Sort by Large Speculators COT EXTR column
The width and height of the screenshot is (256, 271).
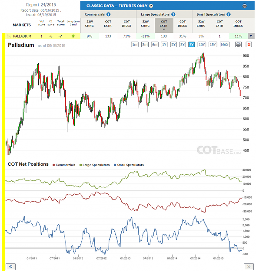tap(164, 25)
